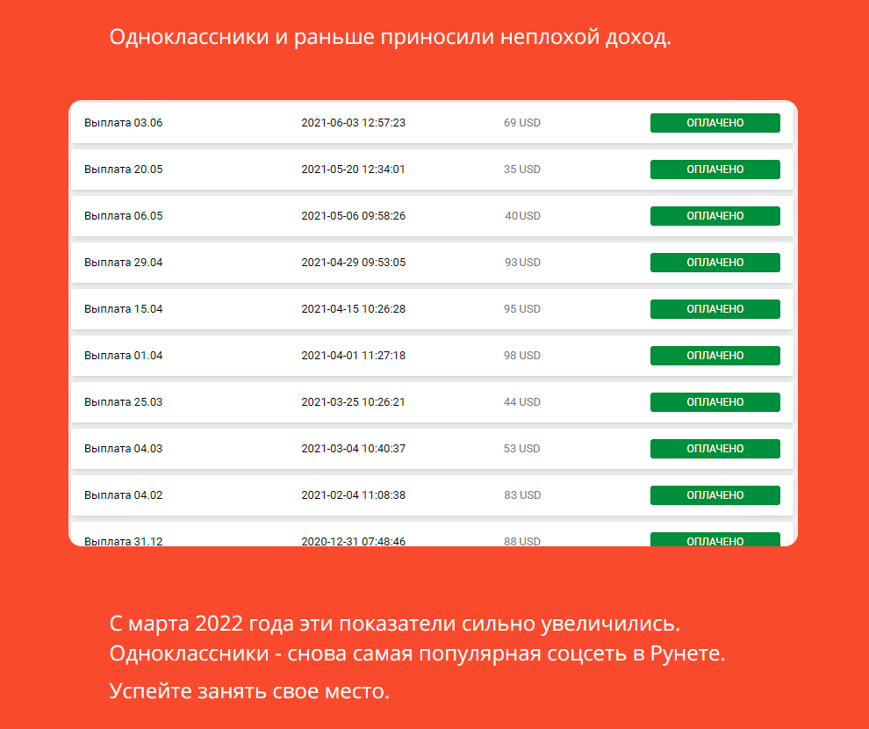The width and height of the screenshot is (869, 729).
Task: Click the ОПЛАЧЕНО button for Выплата 20.05
Action: click(x=715, y=170)
